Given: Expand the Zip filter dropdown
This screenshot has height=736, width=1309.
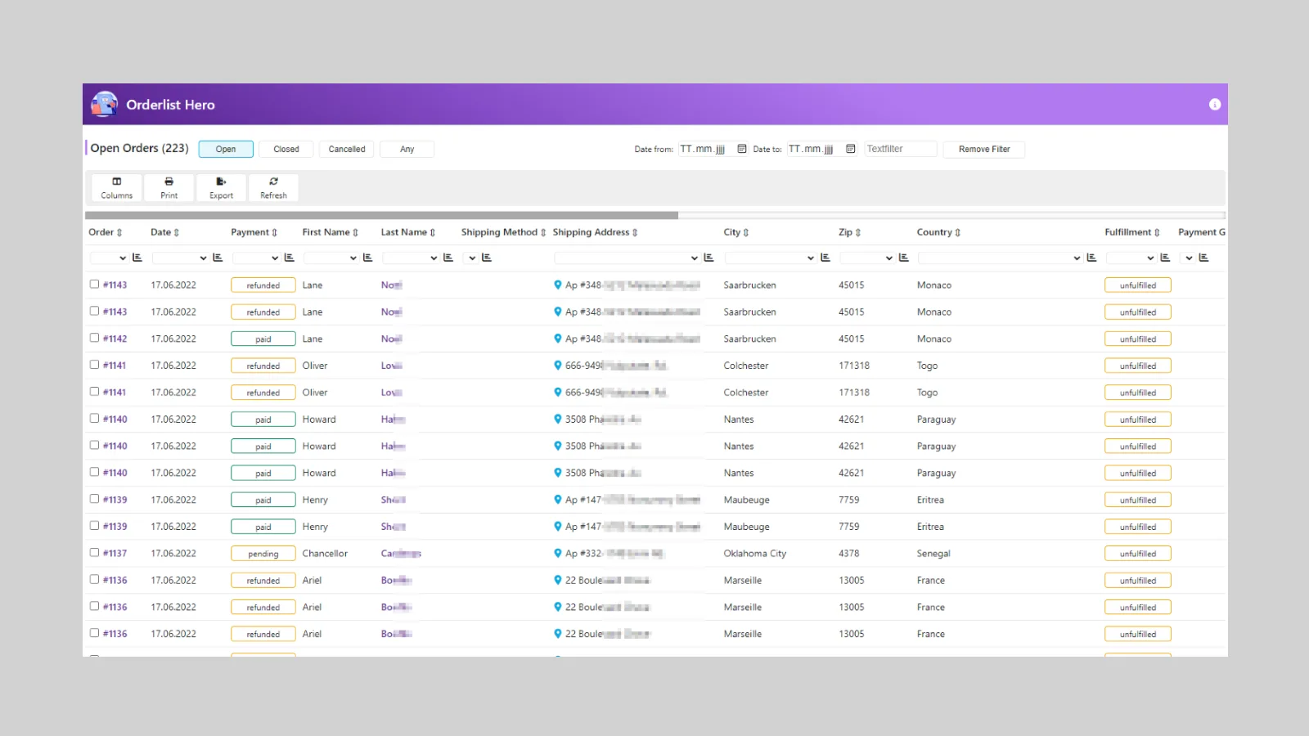Looking at the screenshot, I should tap(867, 258).
